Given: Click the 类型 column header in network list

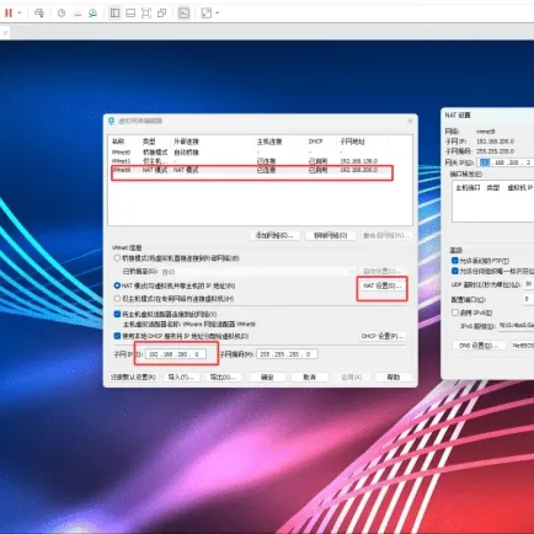Looking at the screenshot, I should (149, 142).
